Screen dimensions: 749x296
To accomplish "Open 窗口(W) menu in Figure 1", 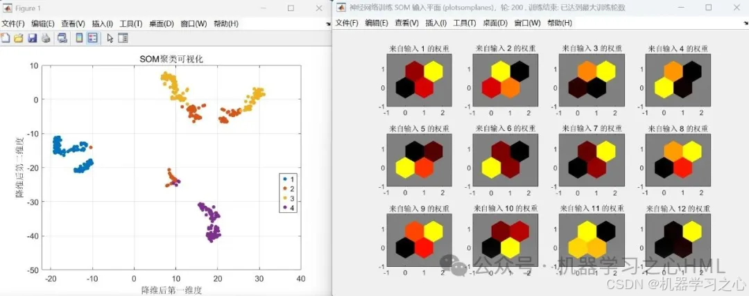I will coord(193,24).
